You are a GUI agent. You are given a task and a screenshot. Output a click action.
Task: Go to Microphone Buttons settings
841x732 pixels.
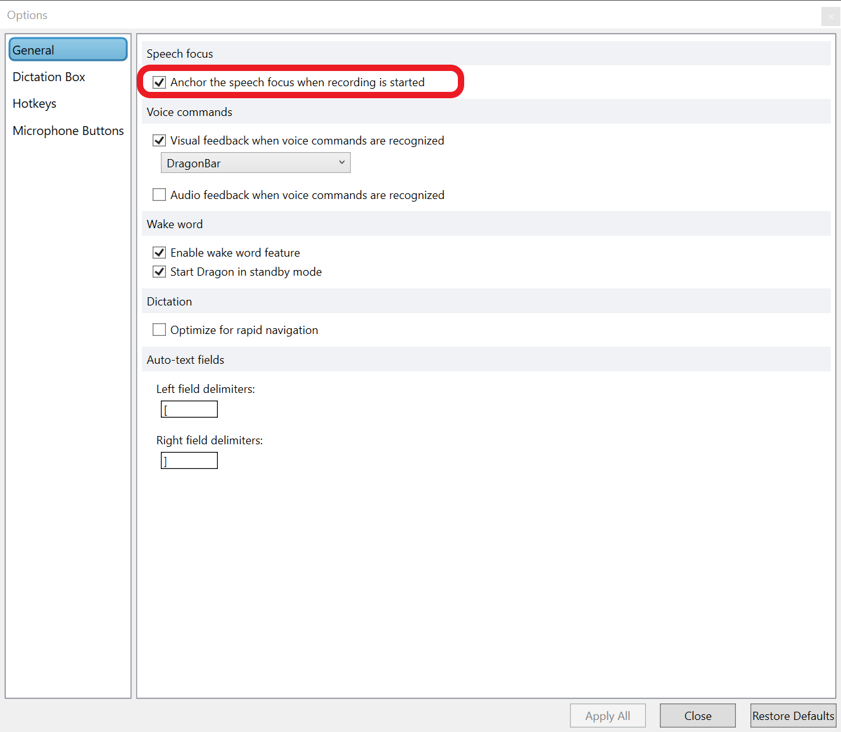[x=68, y=131]
